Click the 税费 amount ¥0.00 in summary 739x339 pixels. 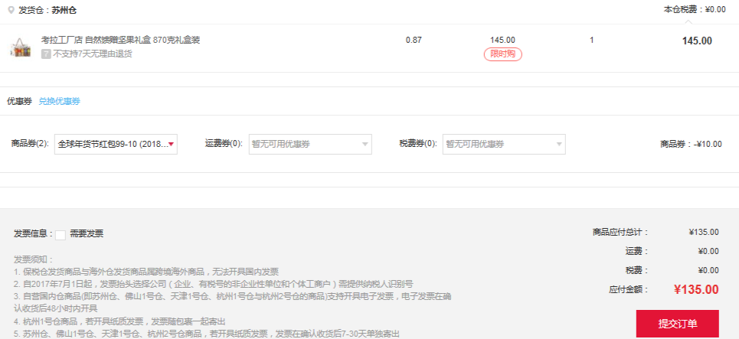[x=708, y=270]
